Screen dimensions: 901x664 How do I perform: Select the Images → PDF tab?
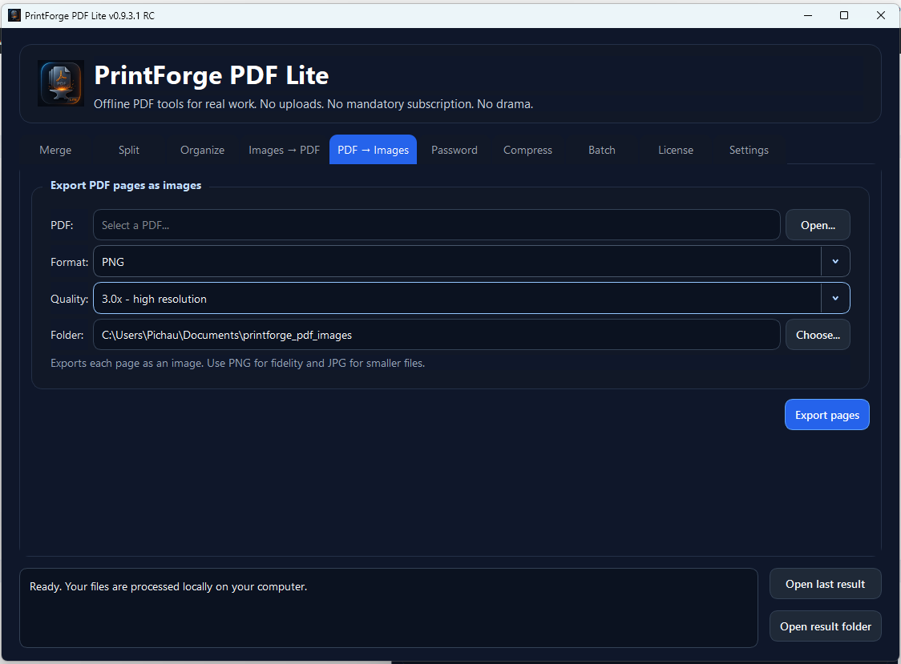[x=284, y=150]
